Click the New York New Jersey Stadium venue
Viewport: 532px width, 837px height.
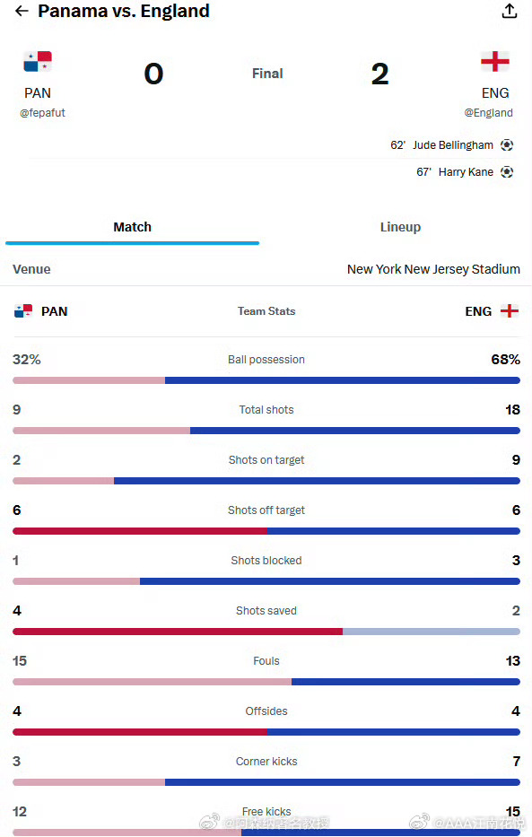pos(433,269)
